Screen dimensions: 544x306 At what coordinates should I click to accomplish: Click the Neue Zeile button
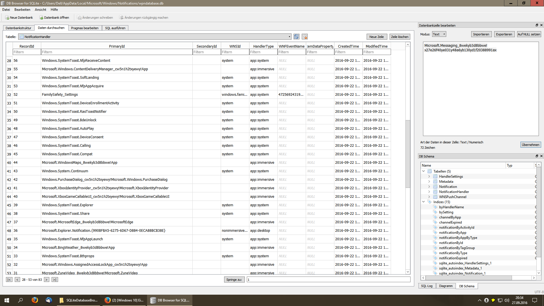coord(376,37)
